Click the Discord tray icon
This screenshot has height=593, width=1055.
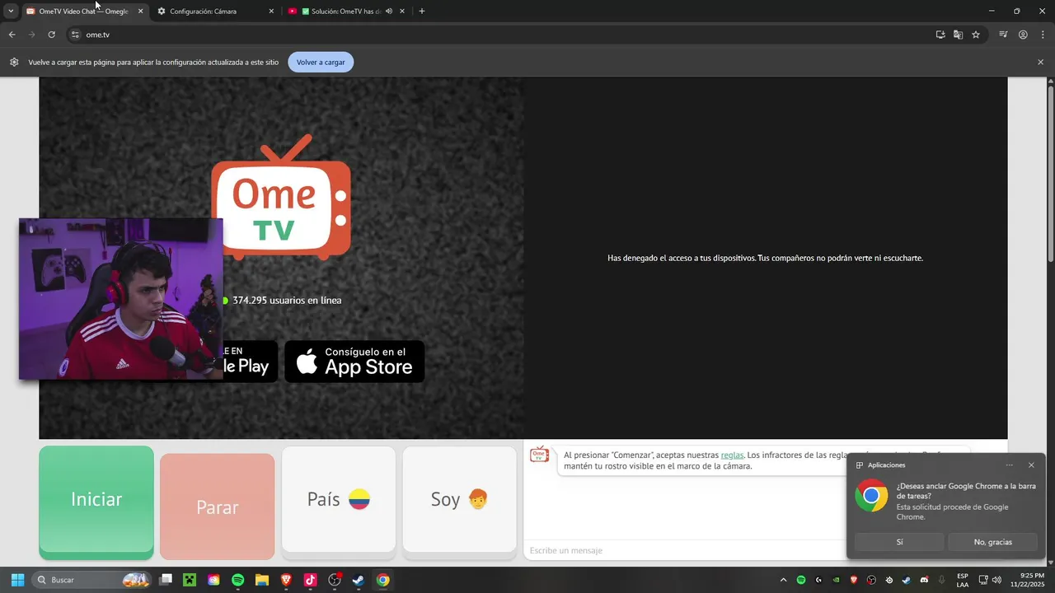(924, 580)
